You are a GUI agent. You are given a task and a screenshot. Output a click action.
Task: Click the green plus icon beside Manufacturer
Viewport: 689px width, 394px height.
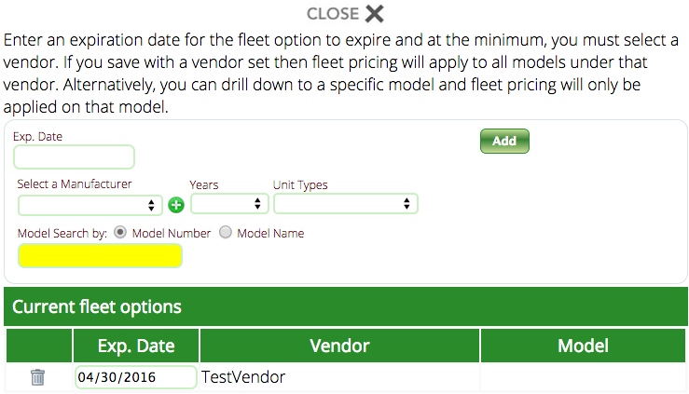point(176,205)
